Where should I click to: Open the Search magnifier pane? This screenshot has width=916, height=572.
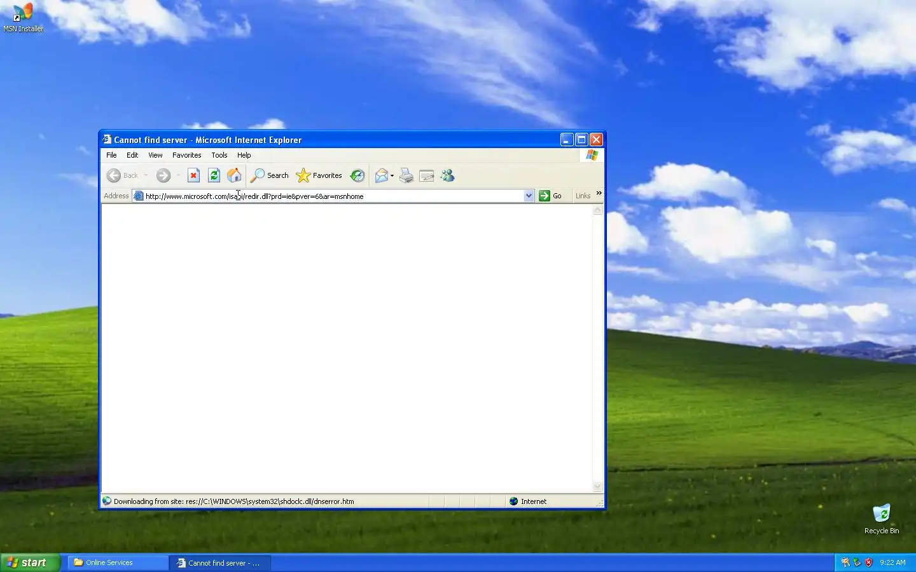point(270,175)
